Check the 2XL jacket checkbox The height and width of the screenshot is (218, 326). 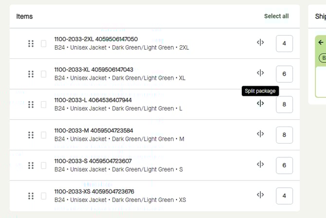pos(44,44)
